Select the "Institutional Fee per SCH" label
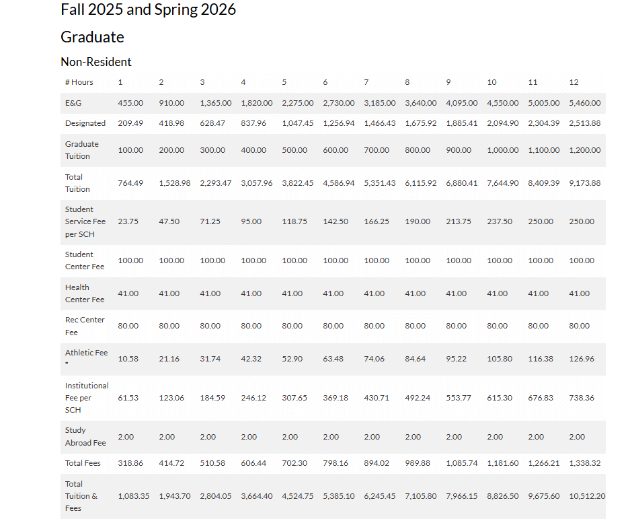 87,398
